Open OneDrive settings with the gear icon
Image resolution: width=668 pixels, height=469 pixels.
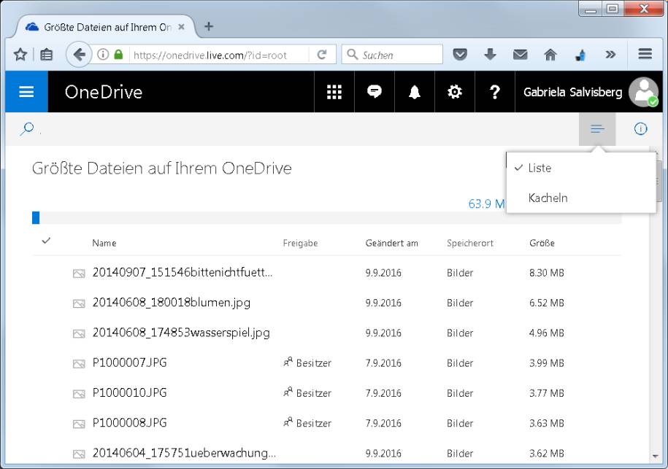(454, 92)
